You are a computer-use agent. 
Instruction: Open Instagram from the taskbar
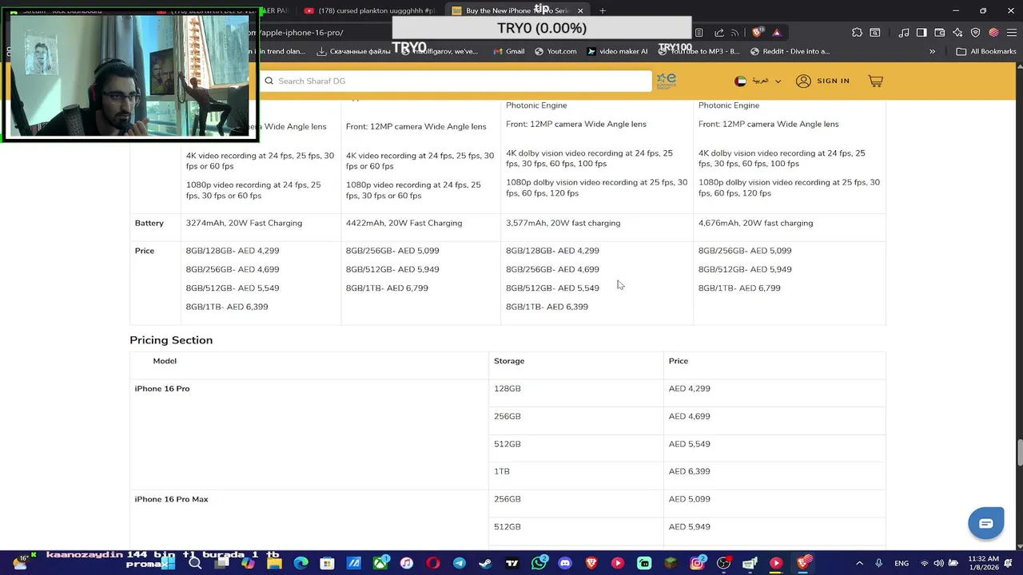697,563
